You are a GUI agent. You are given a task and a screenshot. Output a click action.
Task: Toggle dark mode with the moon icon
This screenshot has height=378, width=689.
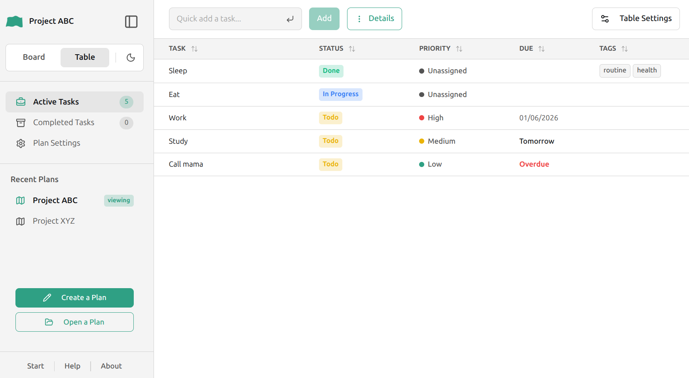click(131, 57)
